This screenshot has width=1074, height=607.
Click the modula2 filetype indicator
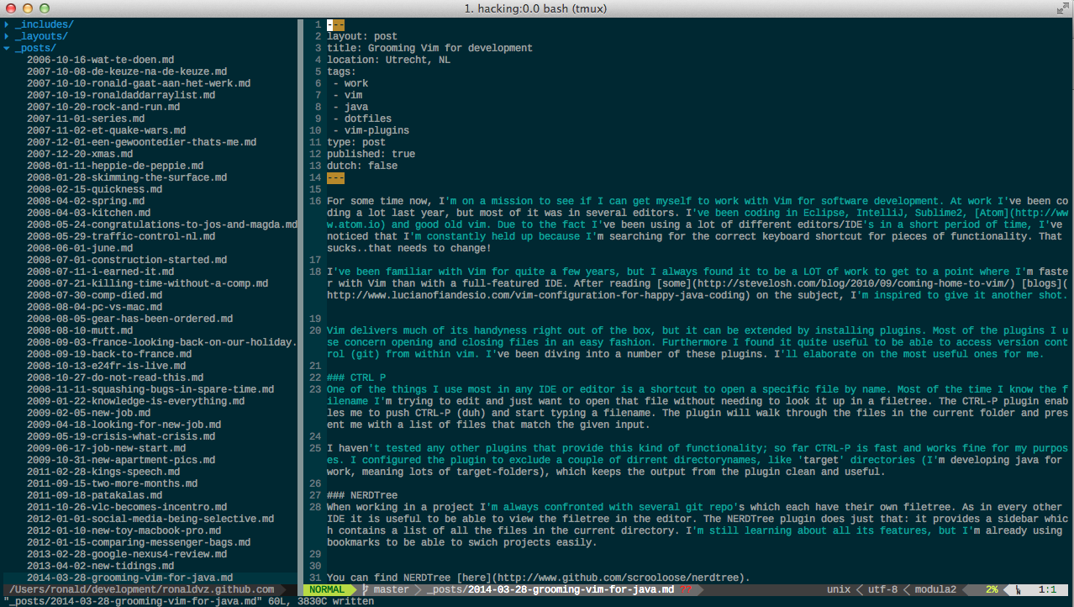click(x=935, y=589)
